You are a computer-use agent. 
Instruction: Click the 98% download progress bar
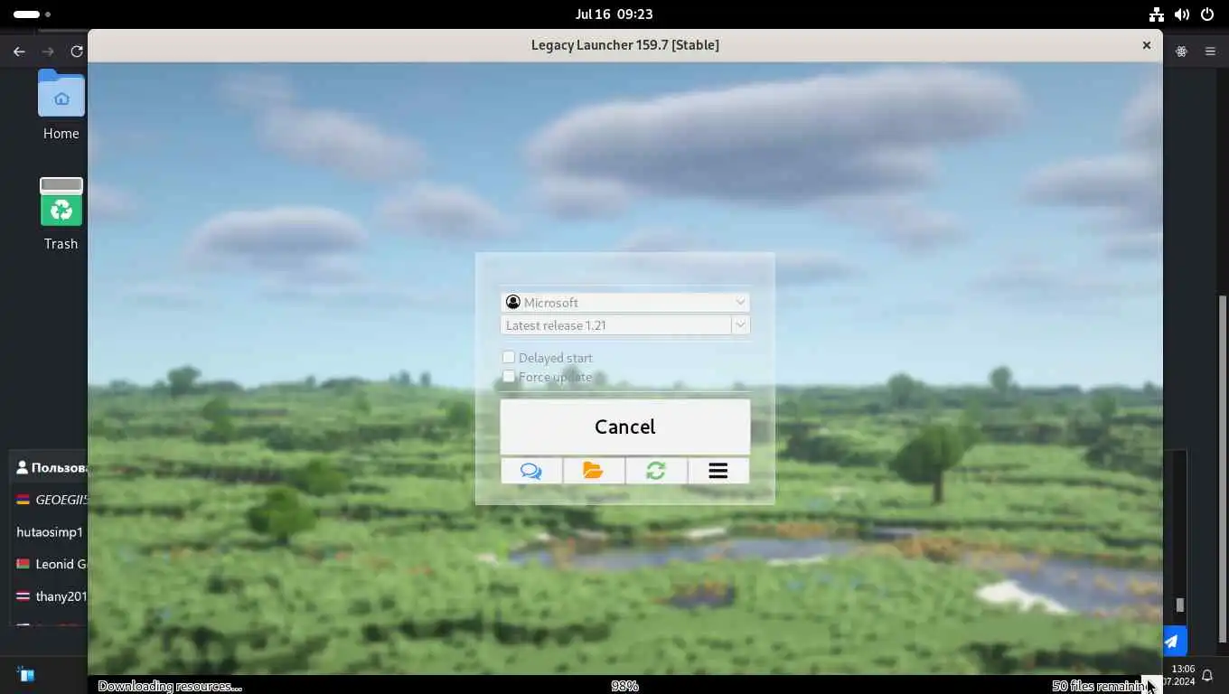pyautogui.click(x=624, y=686)
